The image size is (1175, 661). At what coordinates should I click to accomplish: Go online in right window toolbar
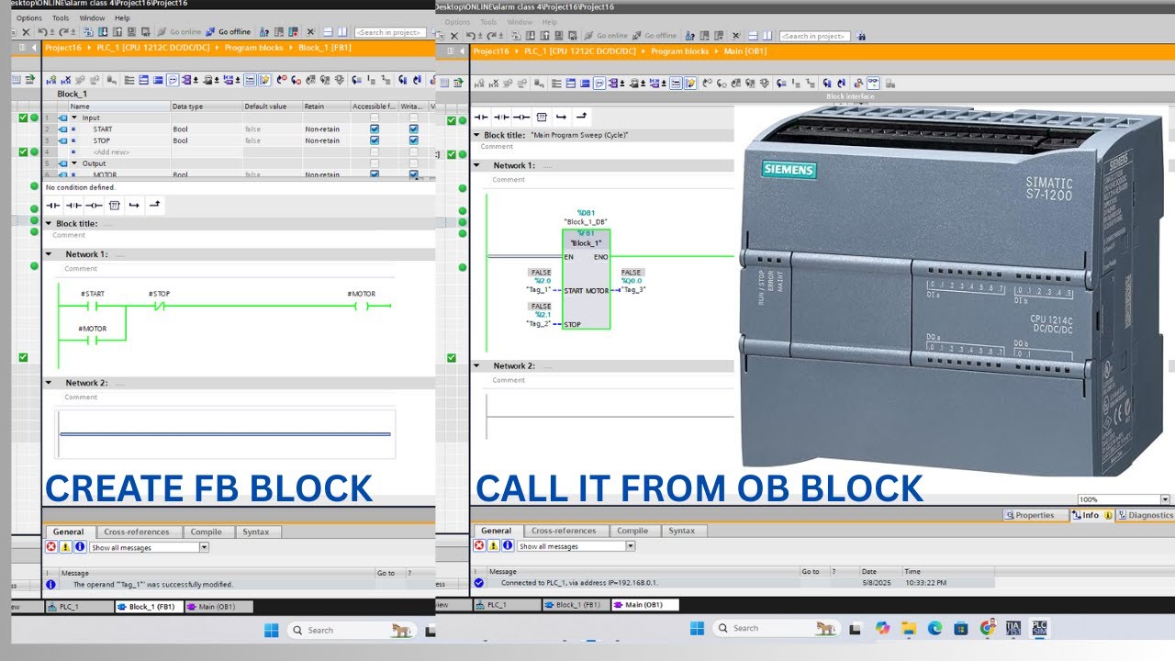[x=606, y=36]
